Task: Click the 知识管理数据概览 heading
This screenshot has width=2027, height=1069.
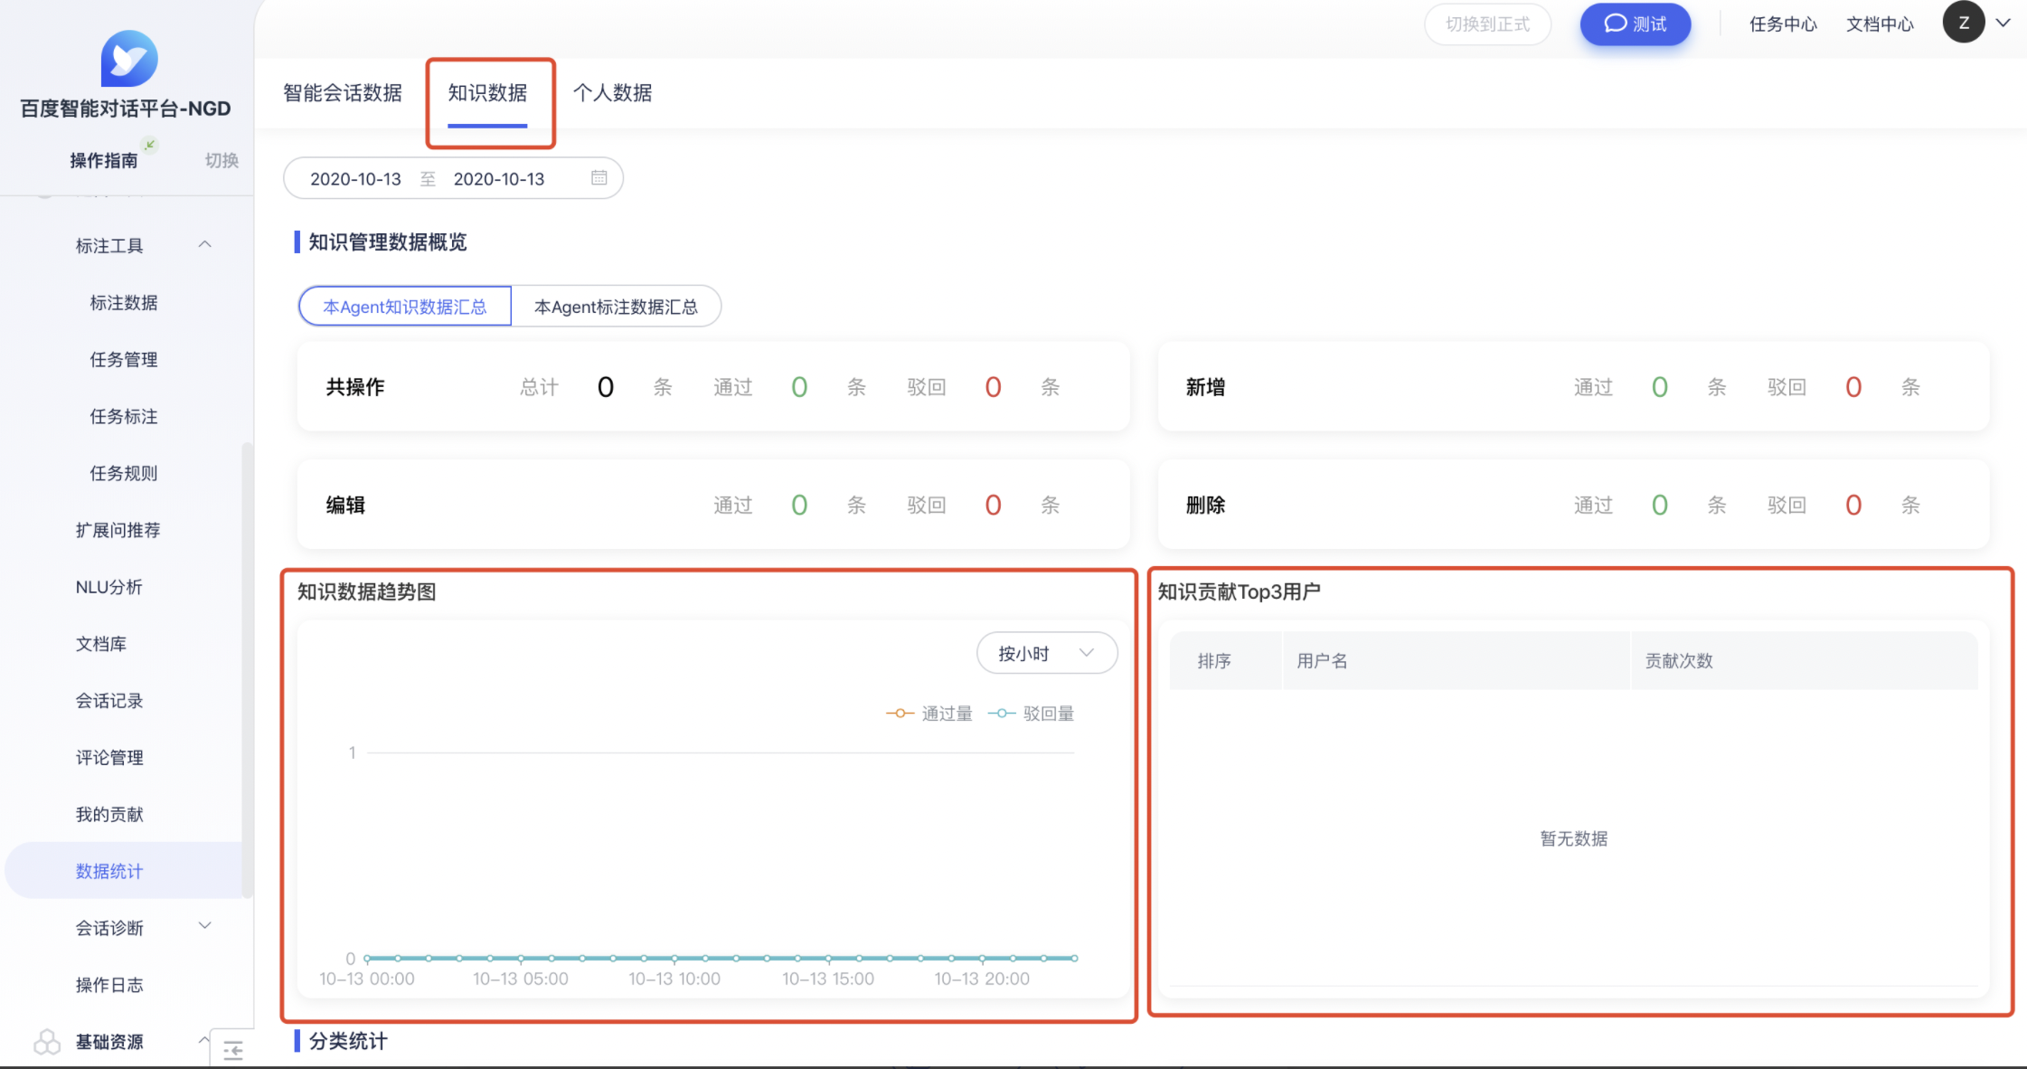Action: coord(388,242)
